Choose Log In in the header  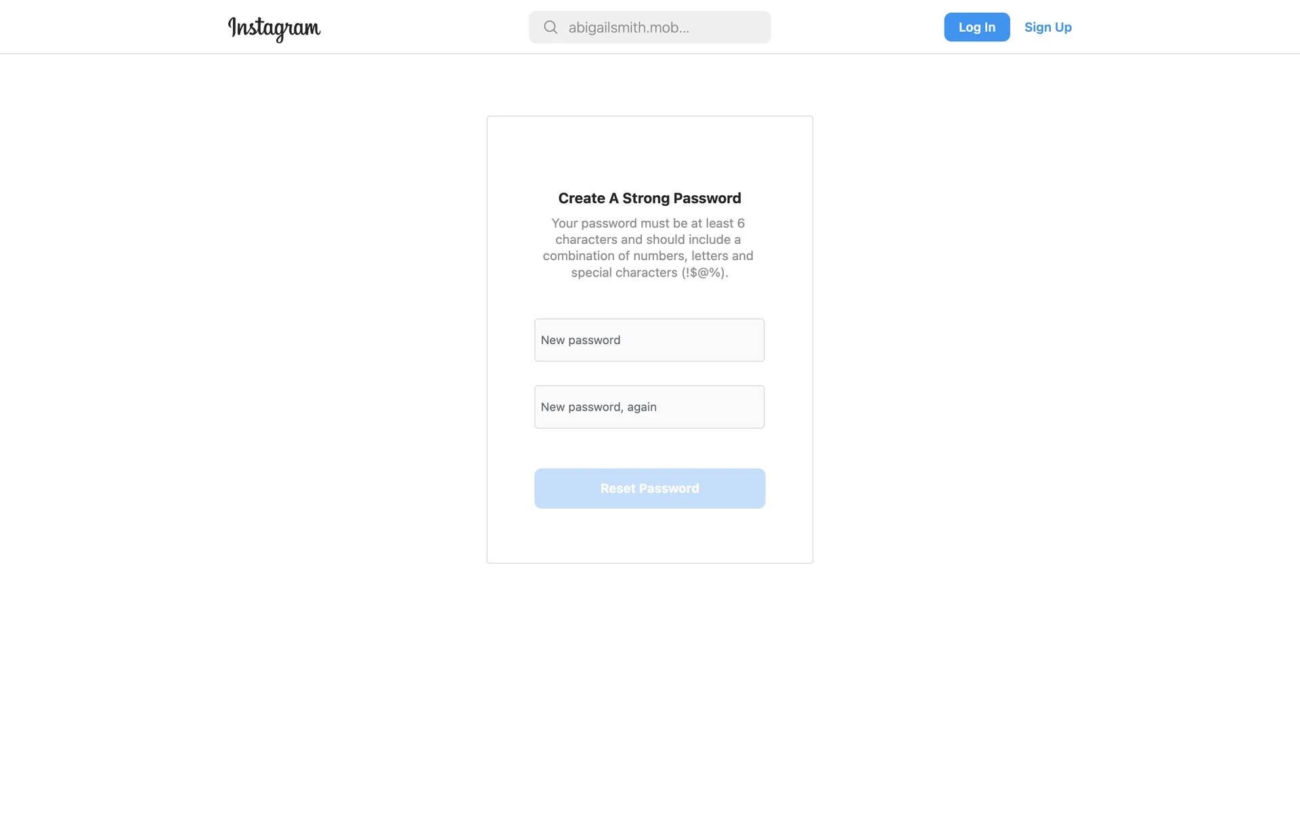point(976,27)
